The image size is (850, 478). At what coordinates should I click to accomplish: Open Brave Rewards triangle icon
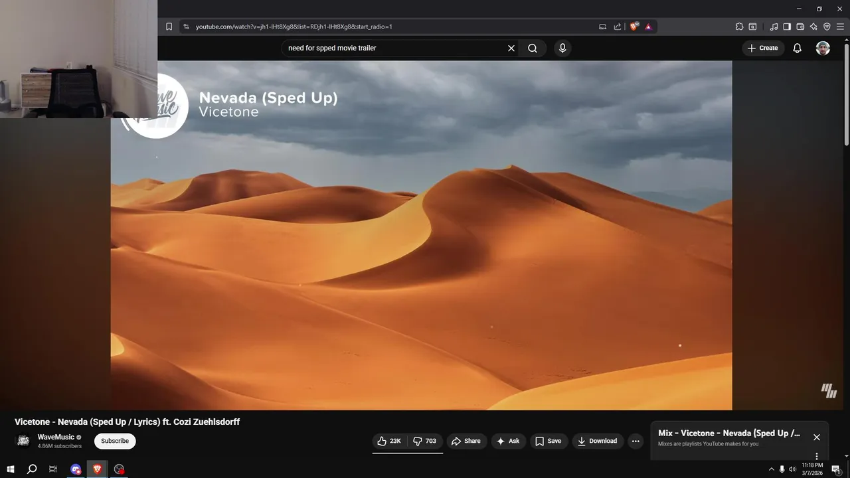(x=648, y=27)
